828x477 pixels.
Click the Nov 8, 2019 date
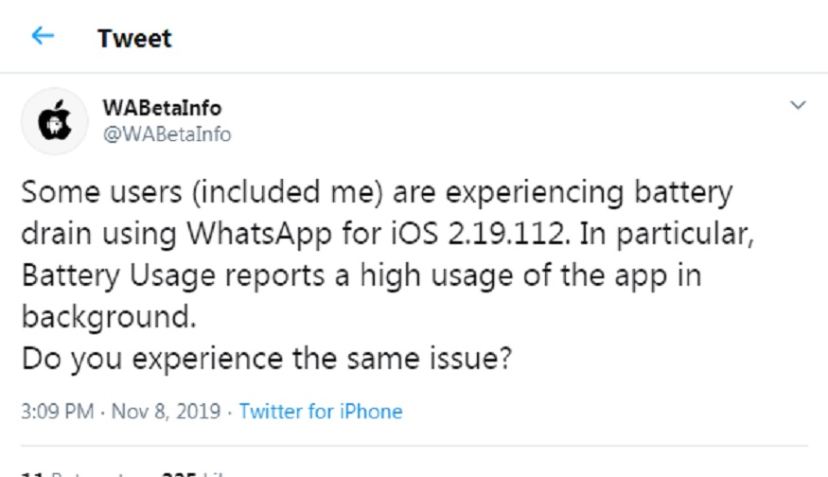[167, 412]
